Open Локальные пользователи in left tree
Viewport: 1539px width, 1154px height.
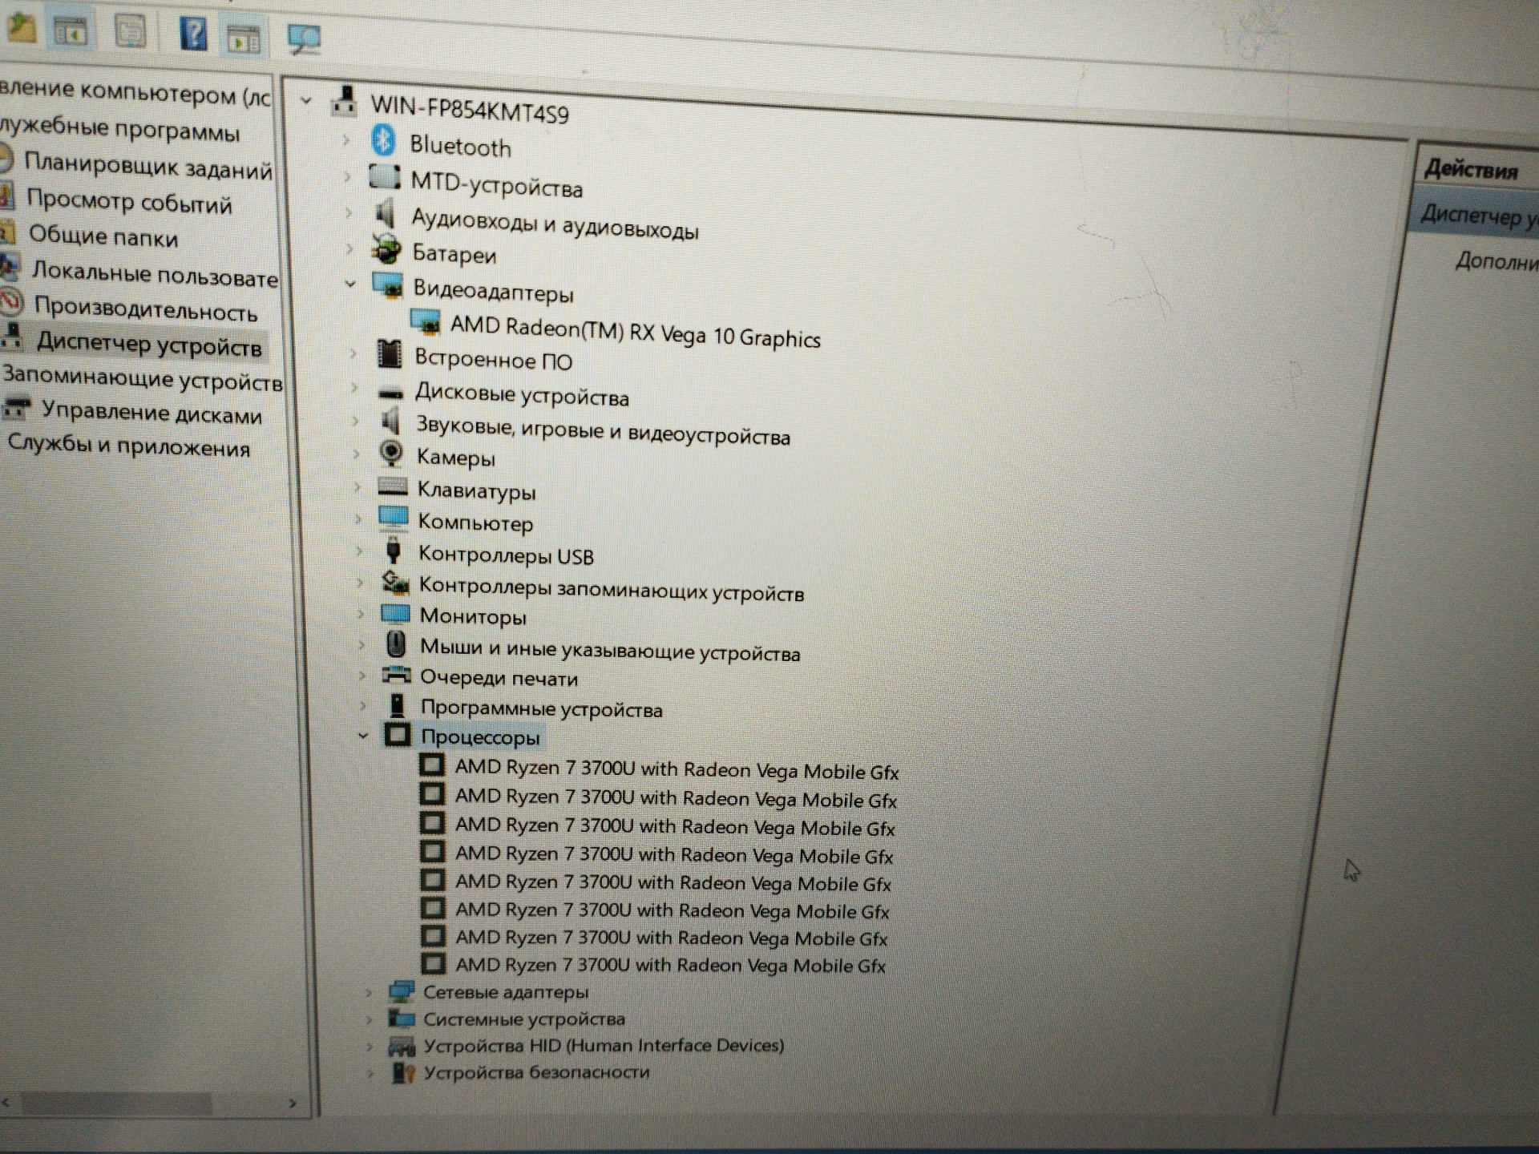click(x=155, y=273)
